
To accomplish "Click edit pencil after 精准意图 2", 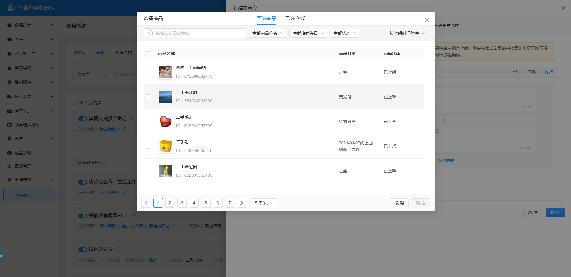I will click(174, 226).
